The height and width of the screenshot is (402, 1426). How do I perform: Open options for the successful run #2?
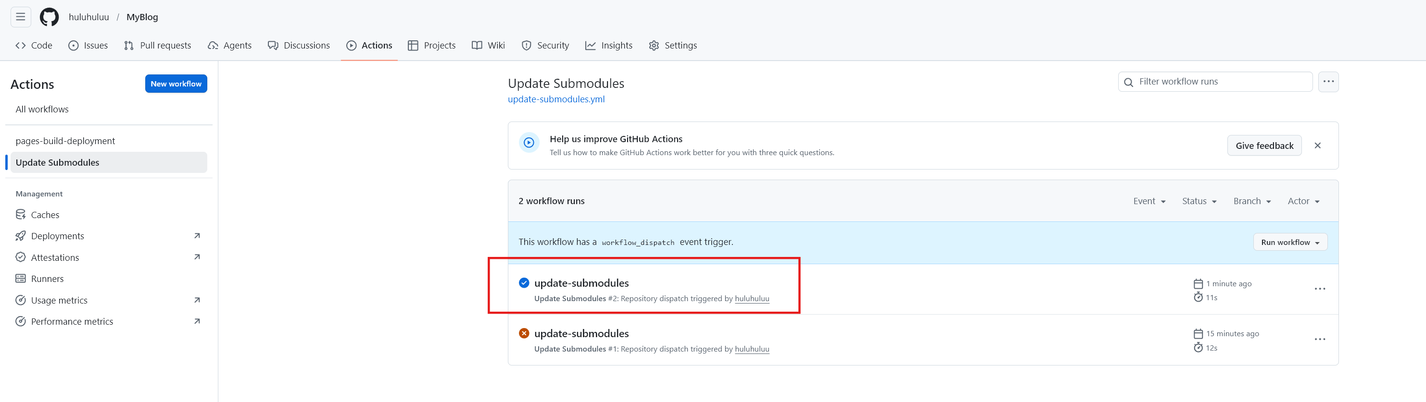tap(1320, 289)
